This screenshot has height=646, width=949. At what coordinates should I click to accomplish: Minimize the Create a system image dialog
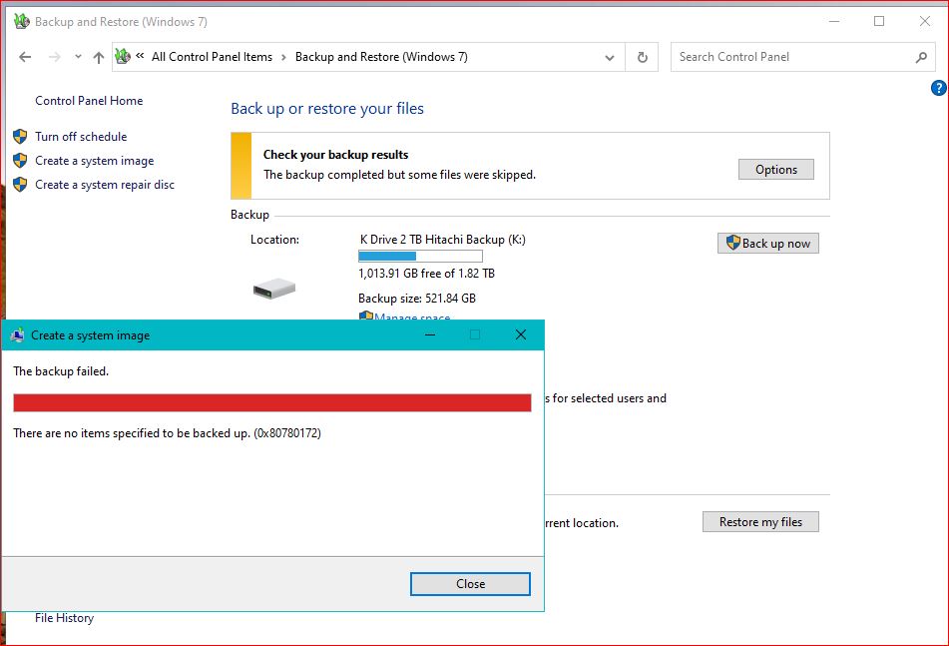[430, 334]
